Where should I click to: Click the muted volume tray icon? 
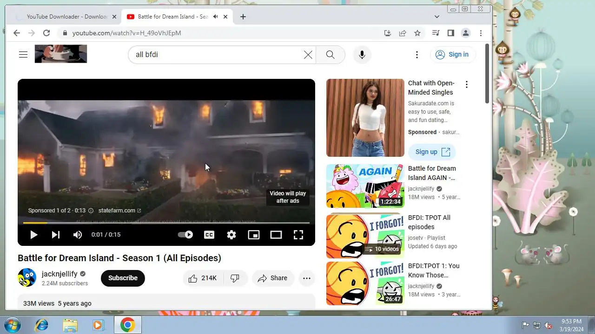tap(548, 325)
